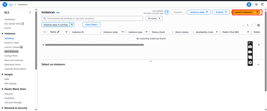Collapse the Instances sidebar section

click(2, 34)
